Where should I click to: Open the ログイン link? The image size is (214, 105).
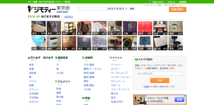point(171,2)
